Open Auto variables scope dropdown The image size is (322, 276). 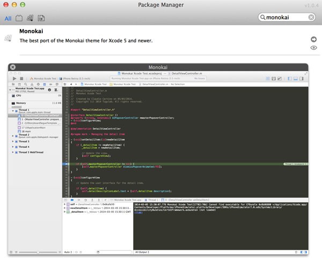(68, 252)
